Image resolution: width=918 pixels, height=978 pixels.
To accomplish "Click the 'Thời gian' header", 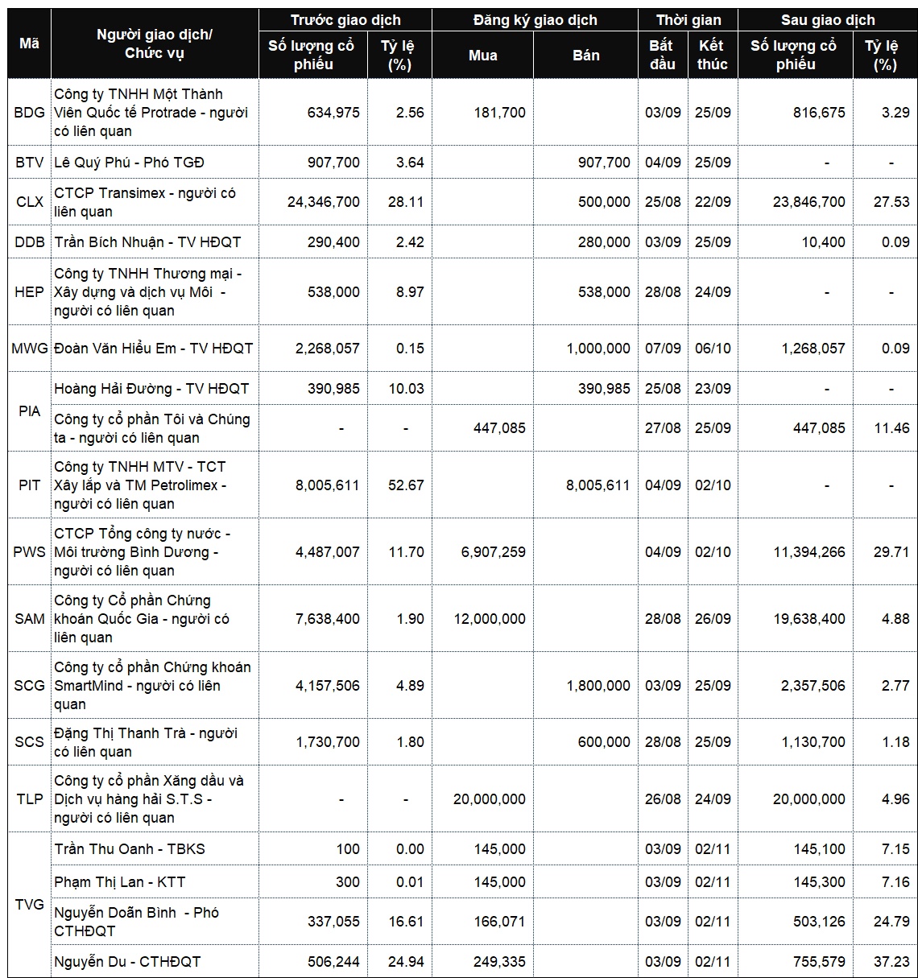I will coord(688,20).
